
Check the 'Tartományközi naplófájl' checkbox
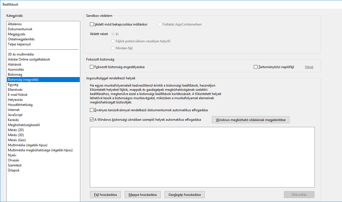click(256, 67)
